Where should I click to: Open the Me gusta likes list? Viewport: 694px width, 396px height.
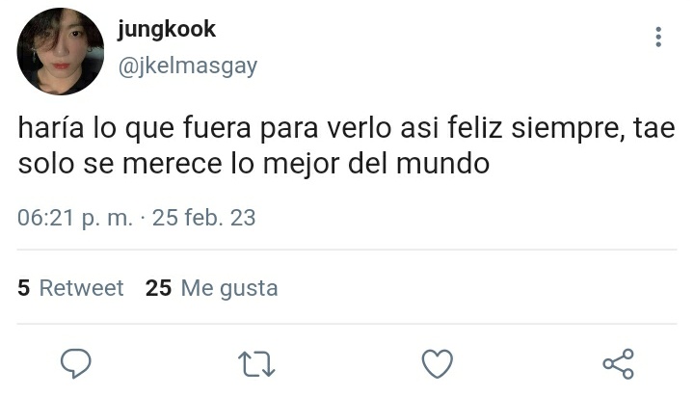coord(229,288)
